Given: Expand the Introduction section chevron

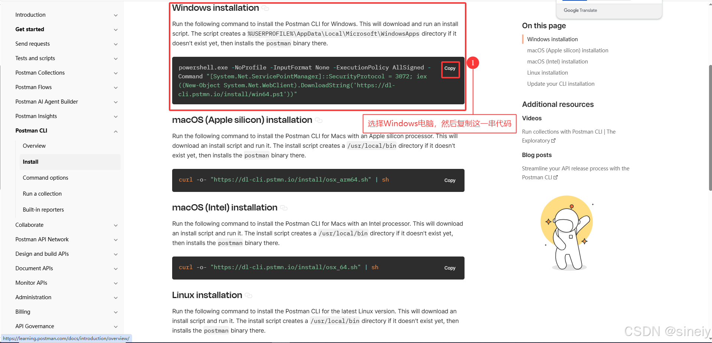Looking at the screenshot, I should click(x=116, y=15).
